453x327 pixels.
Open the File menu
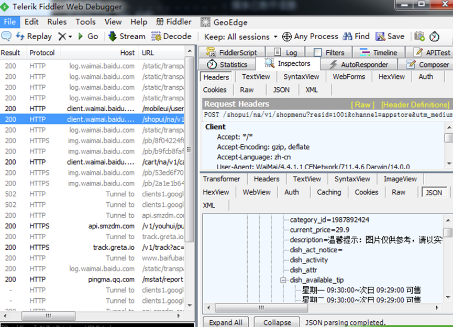click(x=10, y=22)
